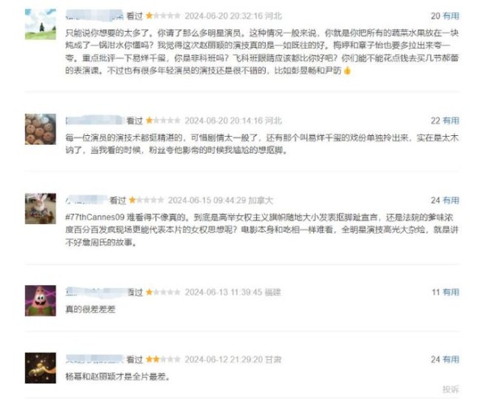Viewport: 488px width, 399px height.
Task: Click the landscape avatar of first reviewer
Action: click(41, 24)
